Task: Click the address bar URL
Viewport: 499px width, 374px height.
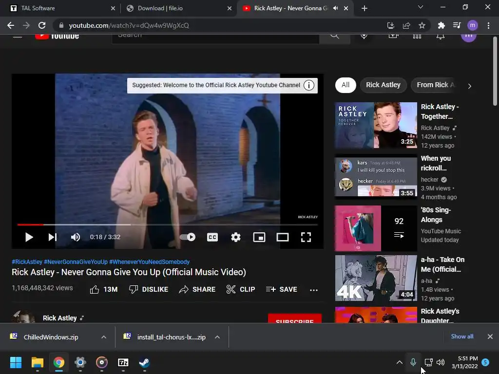Action: (x=129, y=25)
